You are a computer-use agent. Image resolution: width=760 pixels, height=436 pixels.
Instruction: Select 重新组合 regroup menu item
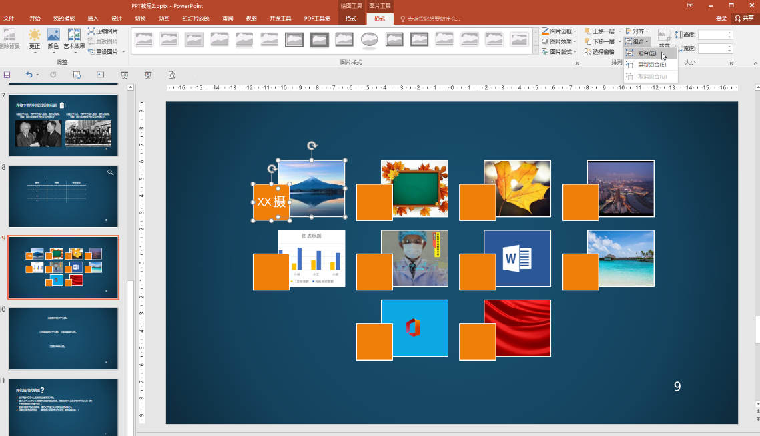tap(651, 65)
